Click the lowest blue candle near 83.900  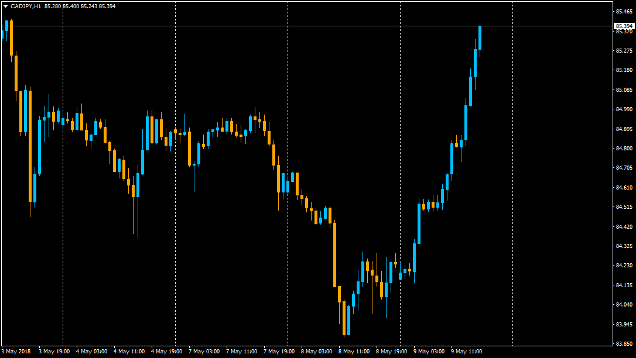click(348, 320)
